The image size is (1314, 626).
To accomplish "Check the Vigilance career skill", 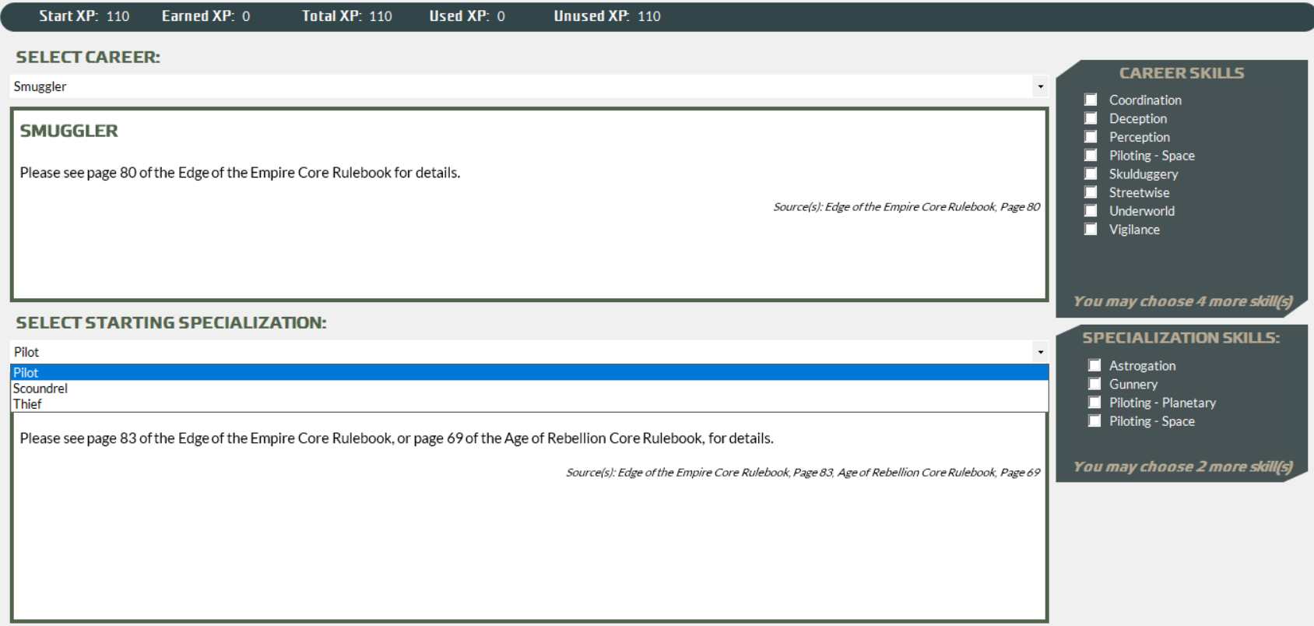I will 1091,229.
